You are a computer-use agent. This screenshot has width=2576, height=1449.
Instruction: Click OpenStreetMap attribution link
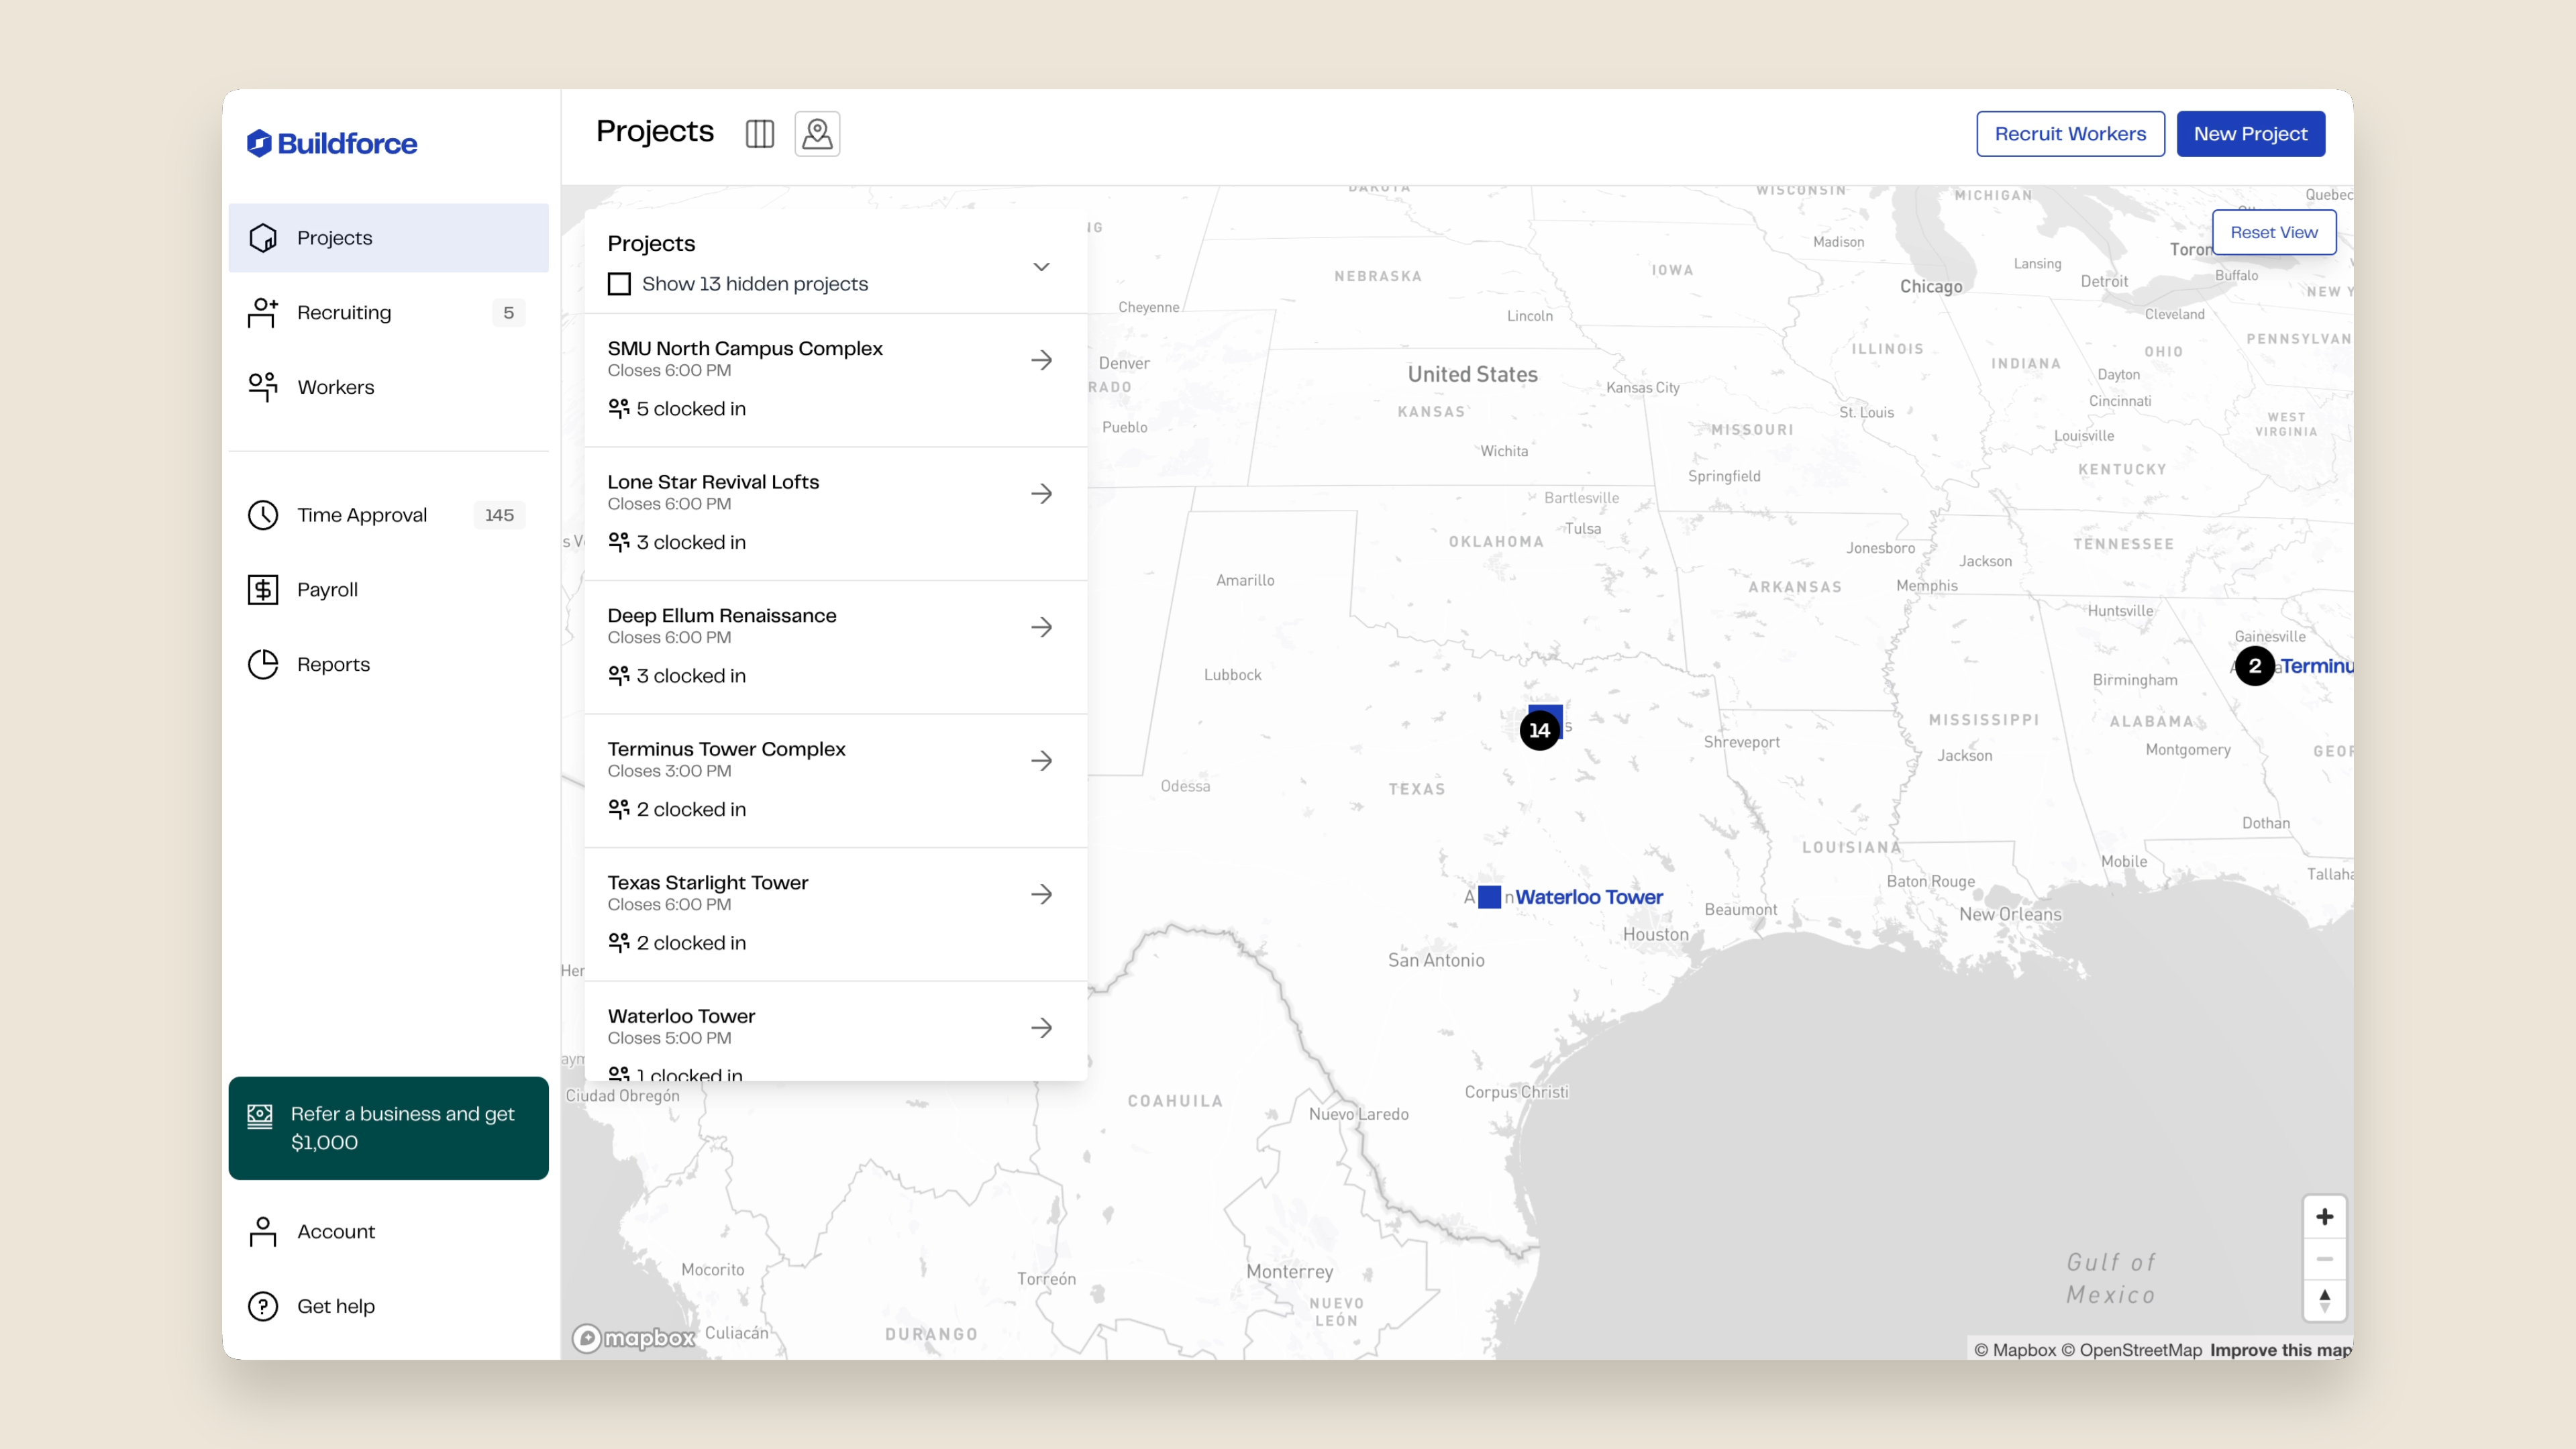click(2131, 1350)
